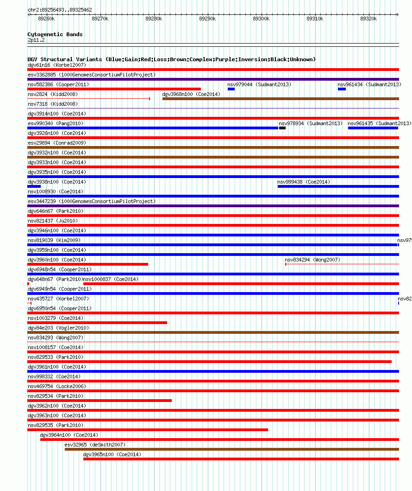Open dgv3933n100 (Coe2014) label

click(57, 162)
